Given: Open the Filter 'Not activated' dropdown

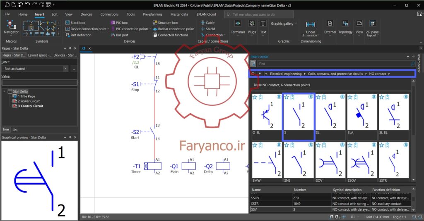Looking at the screenshot, I should (x=65, y=69).
